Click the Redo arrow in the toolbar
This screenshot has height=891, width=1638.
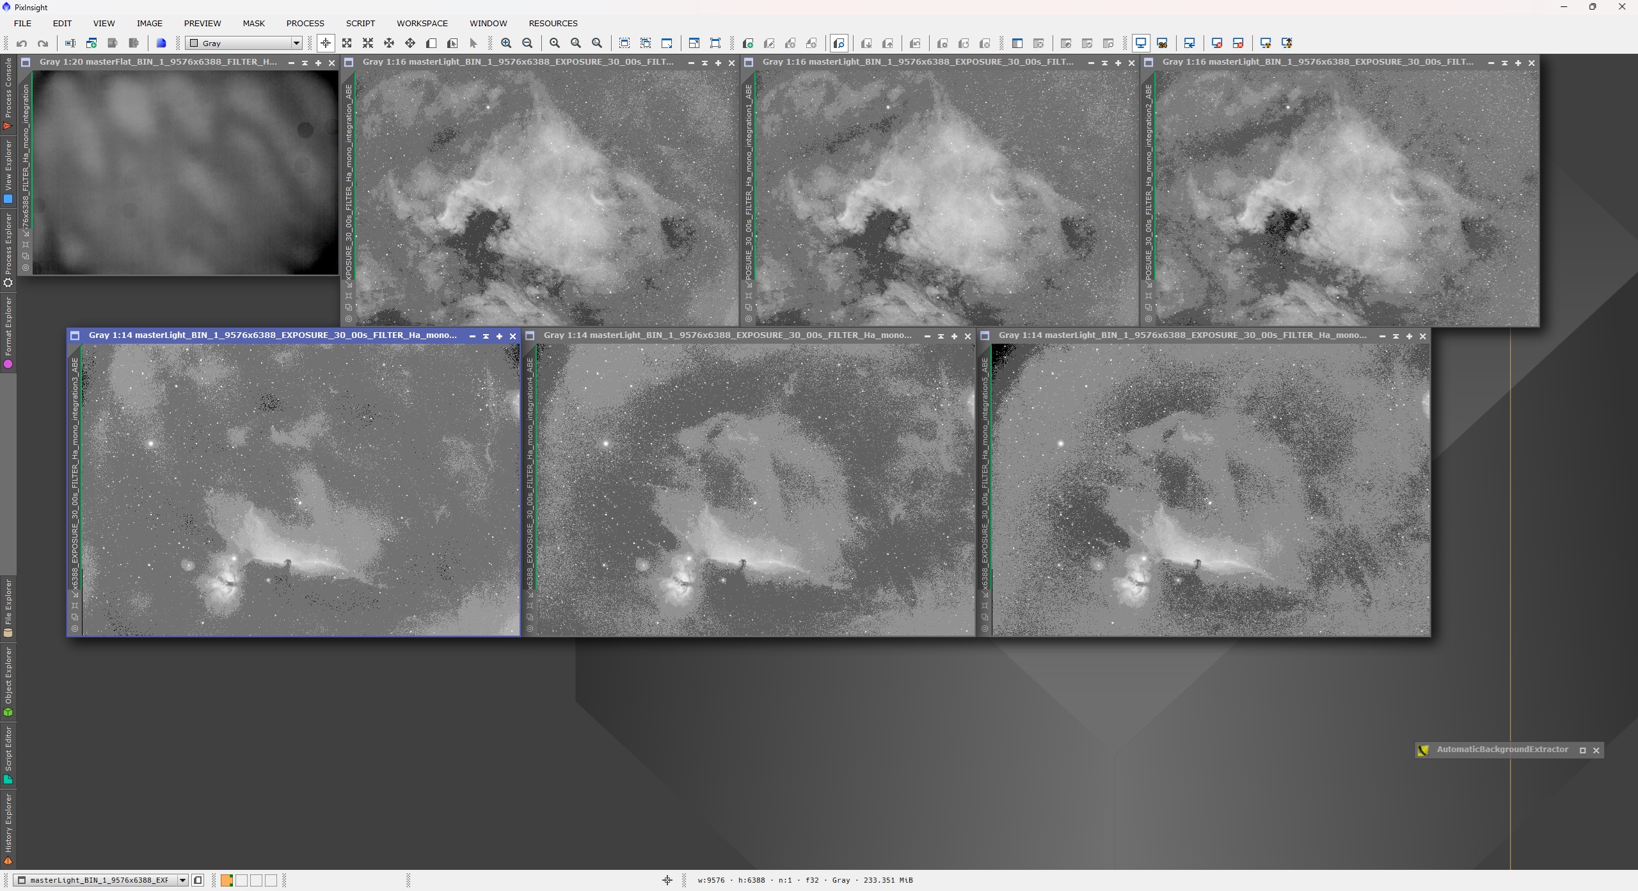click(x=43, y=44)
